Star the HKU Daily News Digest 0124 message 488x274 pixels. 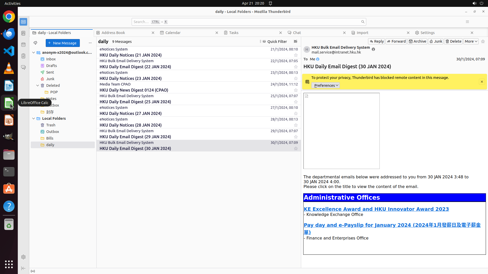point(296,90)
